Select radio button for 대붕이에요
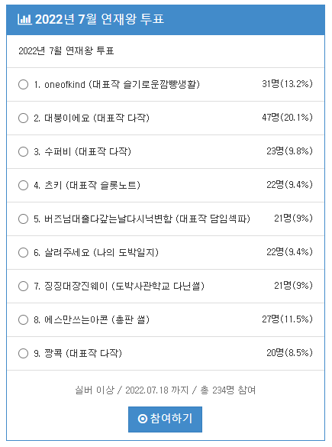This screenshot has height=447, width=332. coord(24,118)
